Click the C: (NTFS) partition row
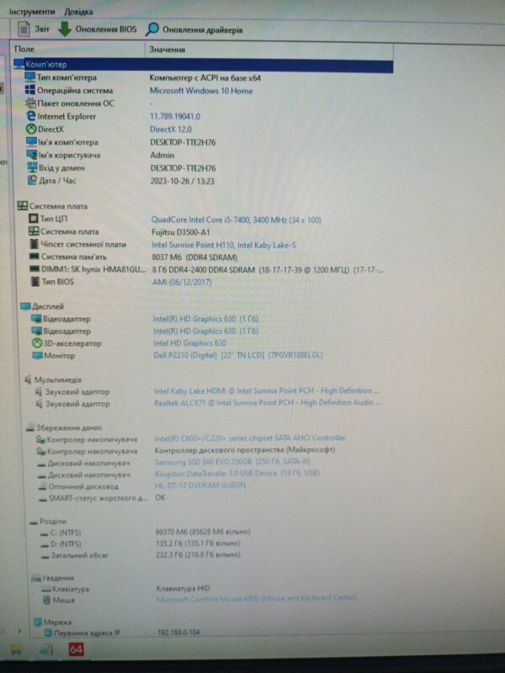The width and height of the screenshot is (505, 673). (145, 533)
